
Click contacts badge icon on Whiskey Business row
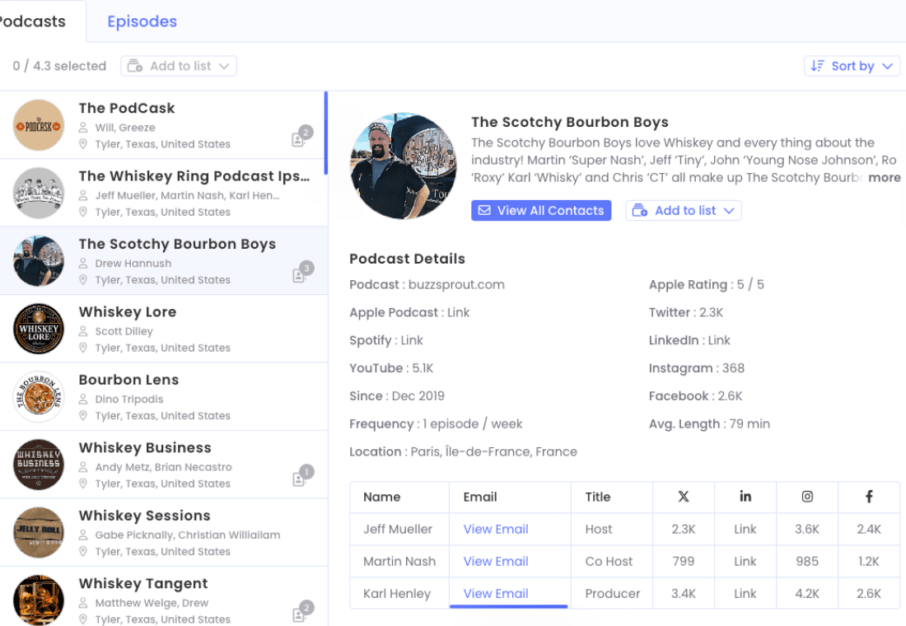point(301,477)
